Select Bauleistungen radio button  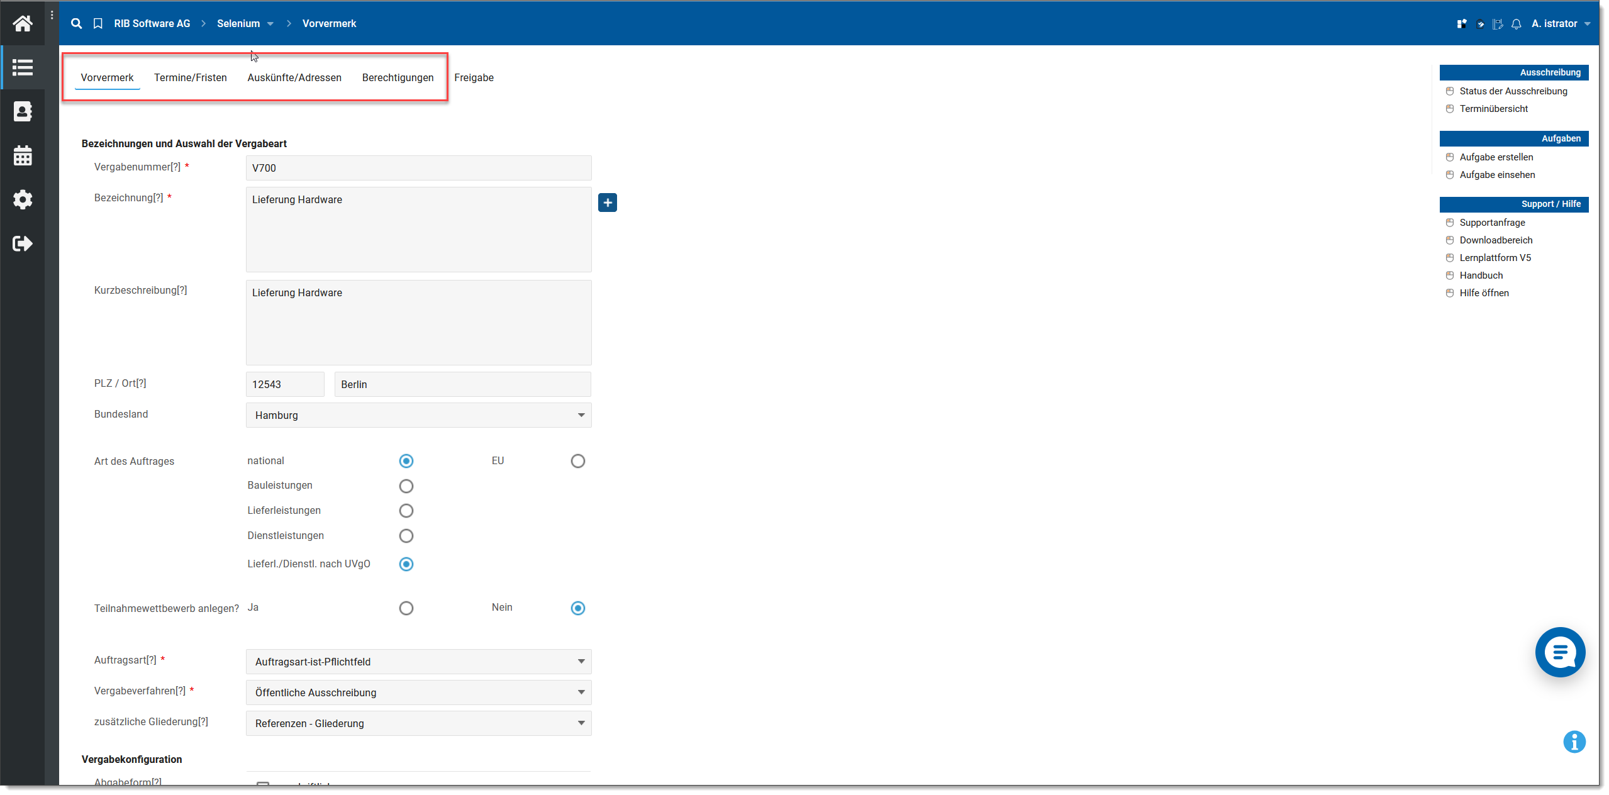406,486
